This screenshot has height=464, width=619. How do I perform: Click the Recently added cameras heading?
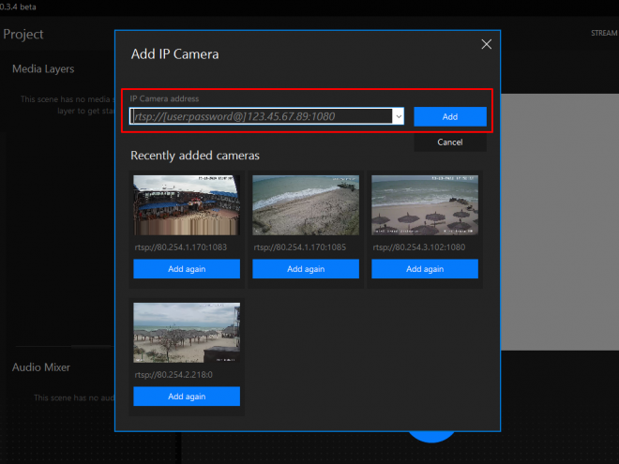point(195,156)
